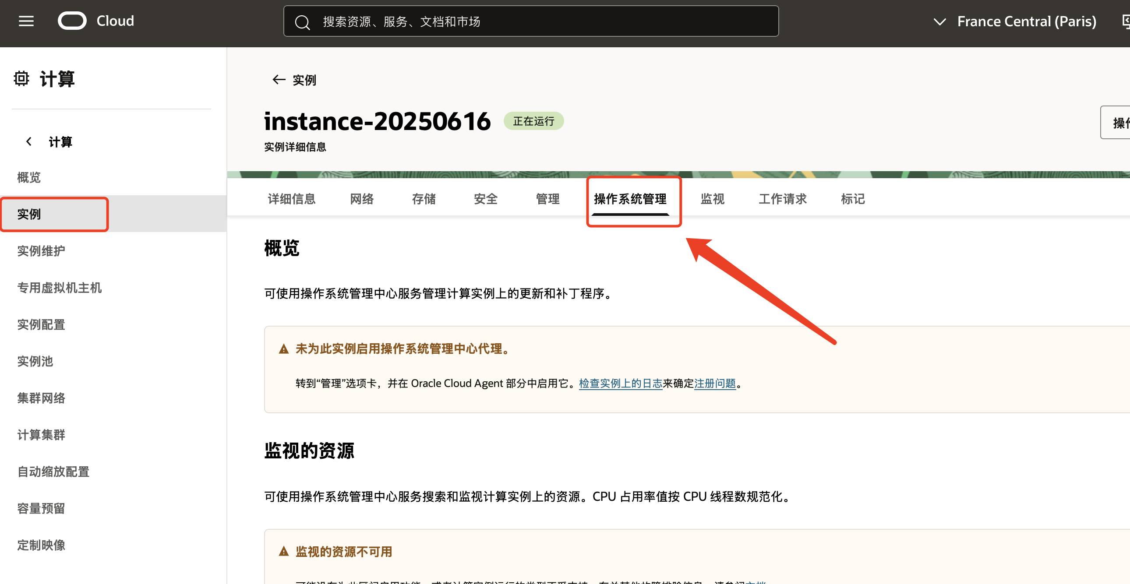Click the 检查实例上的日志 link
1130x584 pixels.
[620, 383]
